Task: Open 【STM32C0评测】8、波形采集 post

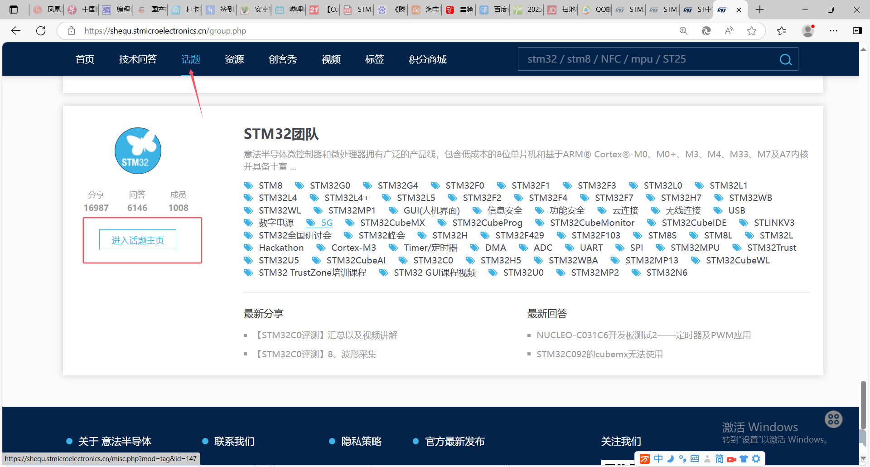Action: pos(314,354)
